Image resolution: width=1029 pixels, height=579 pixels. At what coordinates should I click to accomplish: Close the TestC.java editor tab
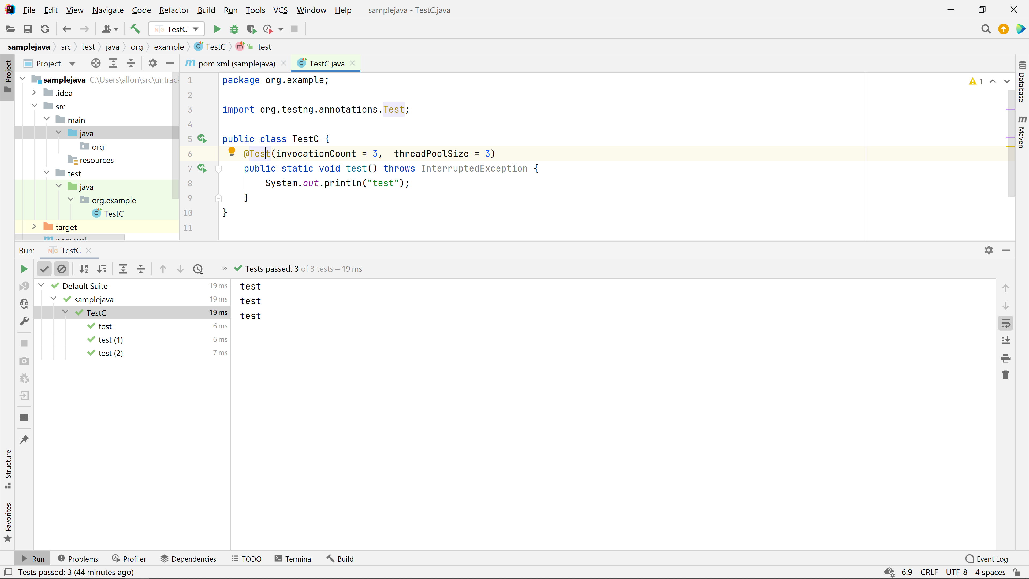[352, 63]
